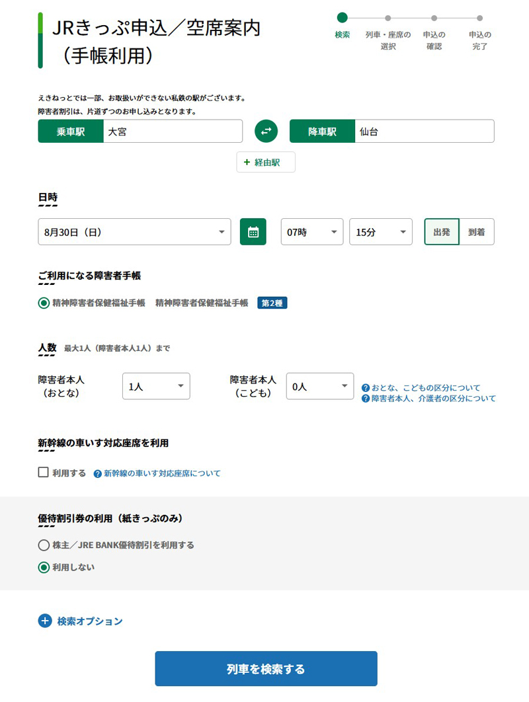Open adult 1人 passenger count dropdown
This screenshot has width=529, height=702.
[x=156, y=386]
